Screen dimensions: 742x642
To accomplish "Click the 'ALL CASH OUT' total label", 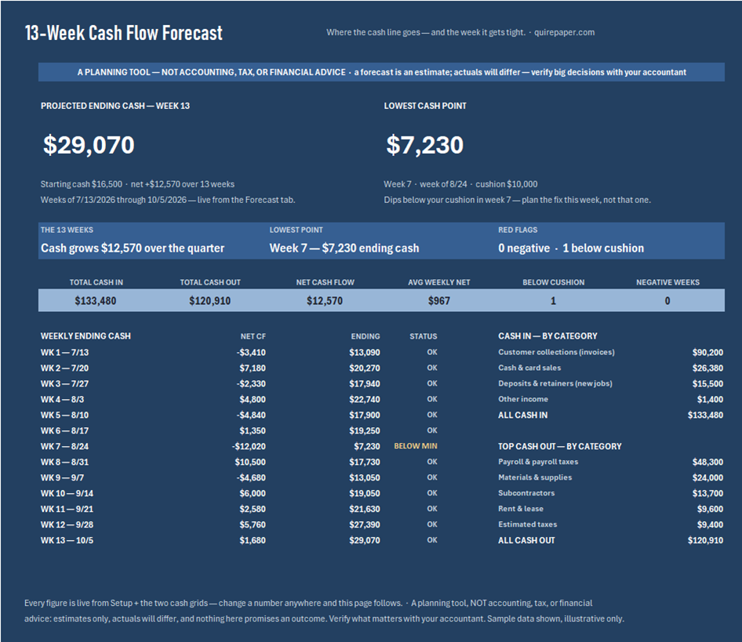I will (526, 540).
